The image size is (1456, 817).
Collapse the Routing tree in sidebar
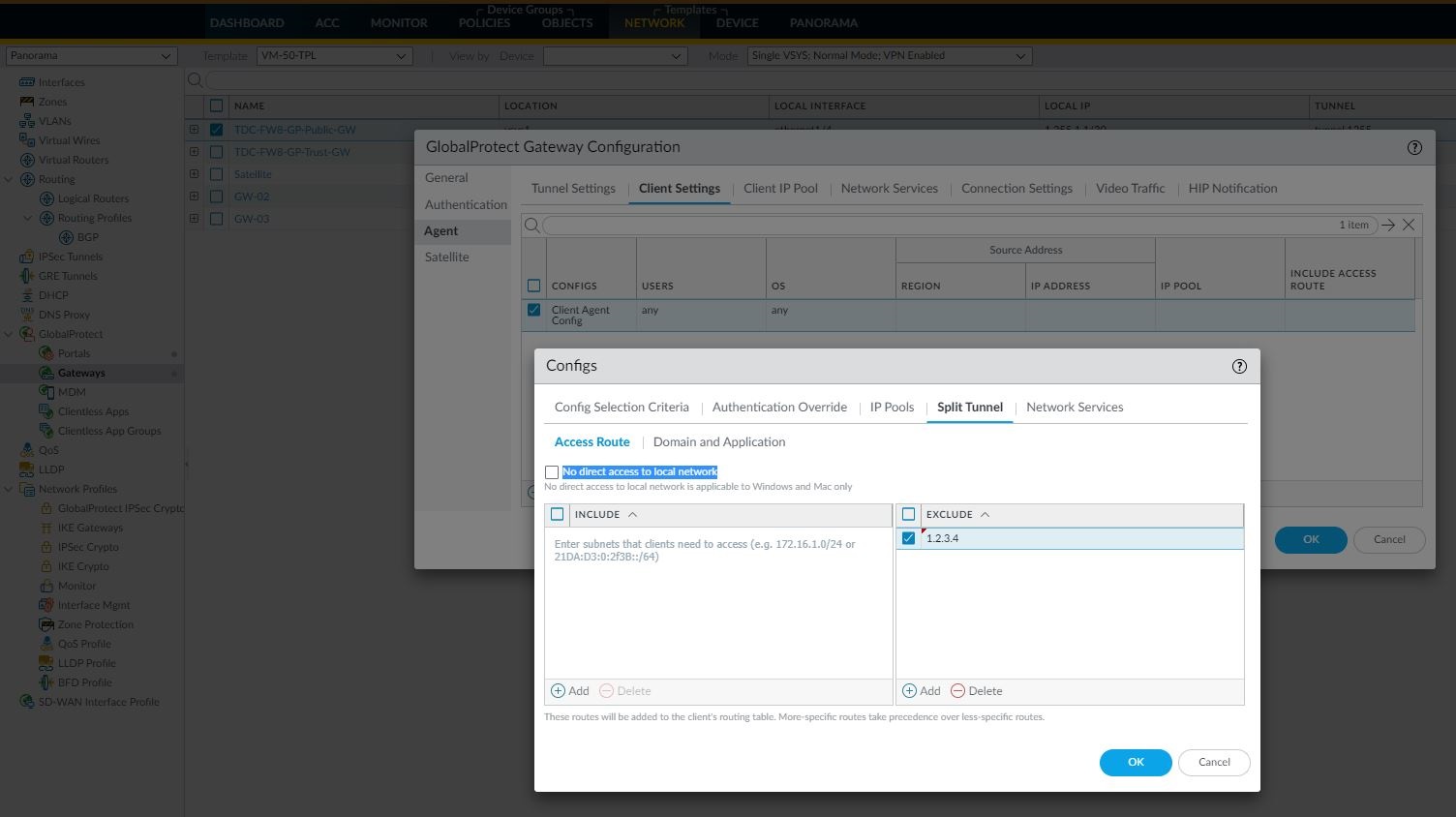tap(8, 178)
